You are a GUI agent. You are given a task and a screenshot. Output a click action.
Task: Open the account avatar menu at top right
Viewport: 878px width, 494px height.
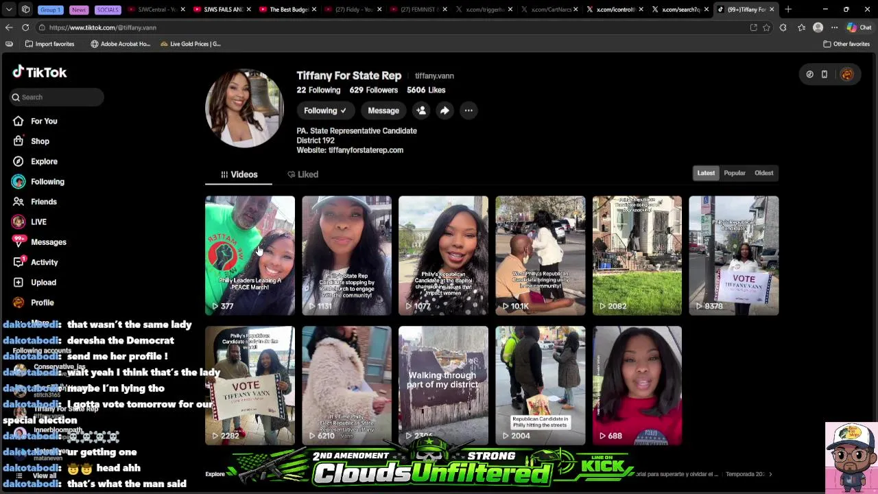(846, 74)
